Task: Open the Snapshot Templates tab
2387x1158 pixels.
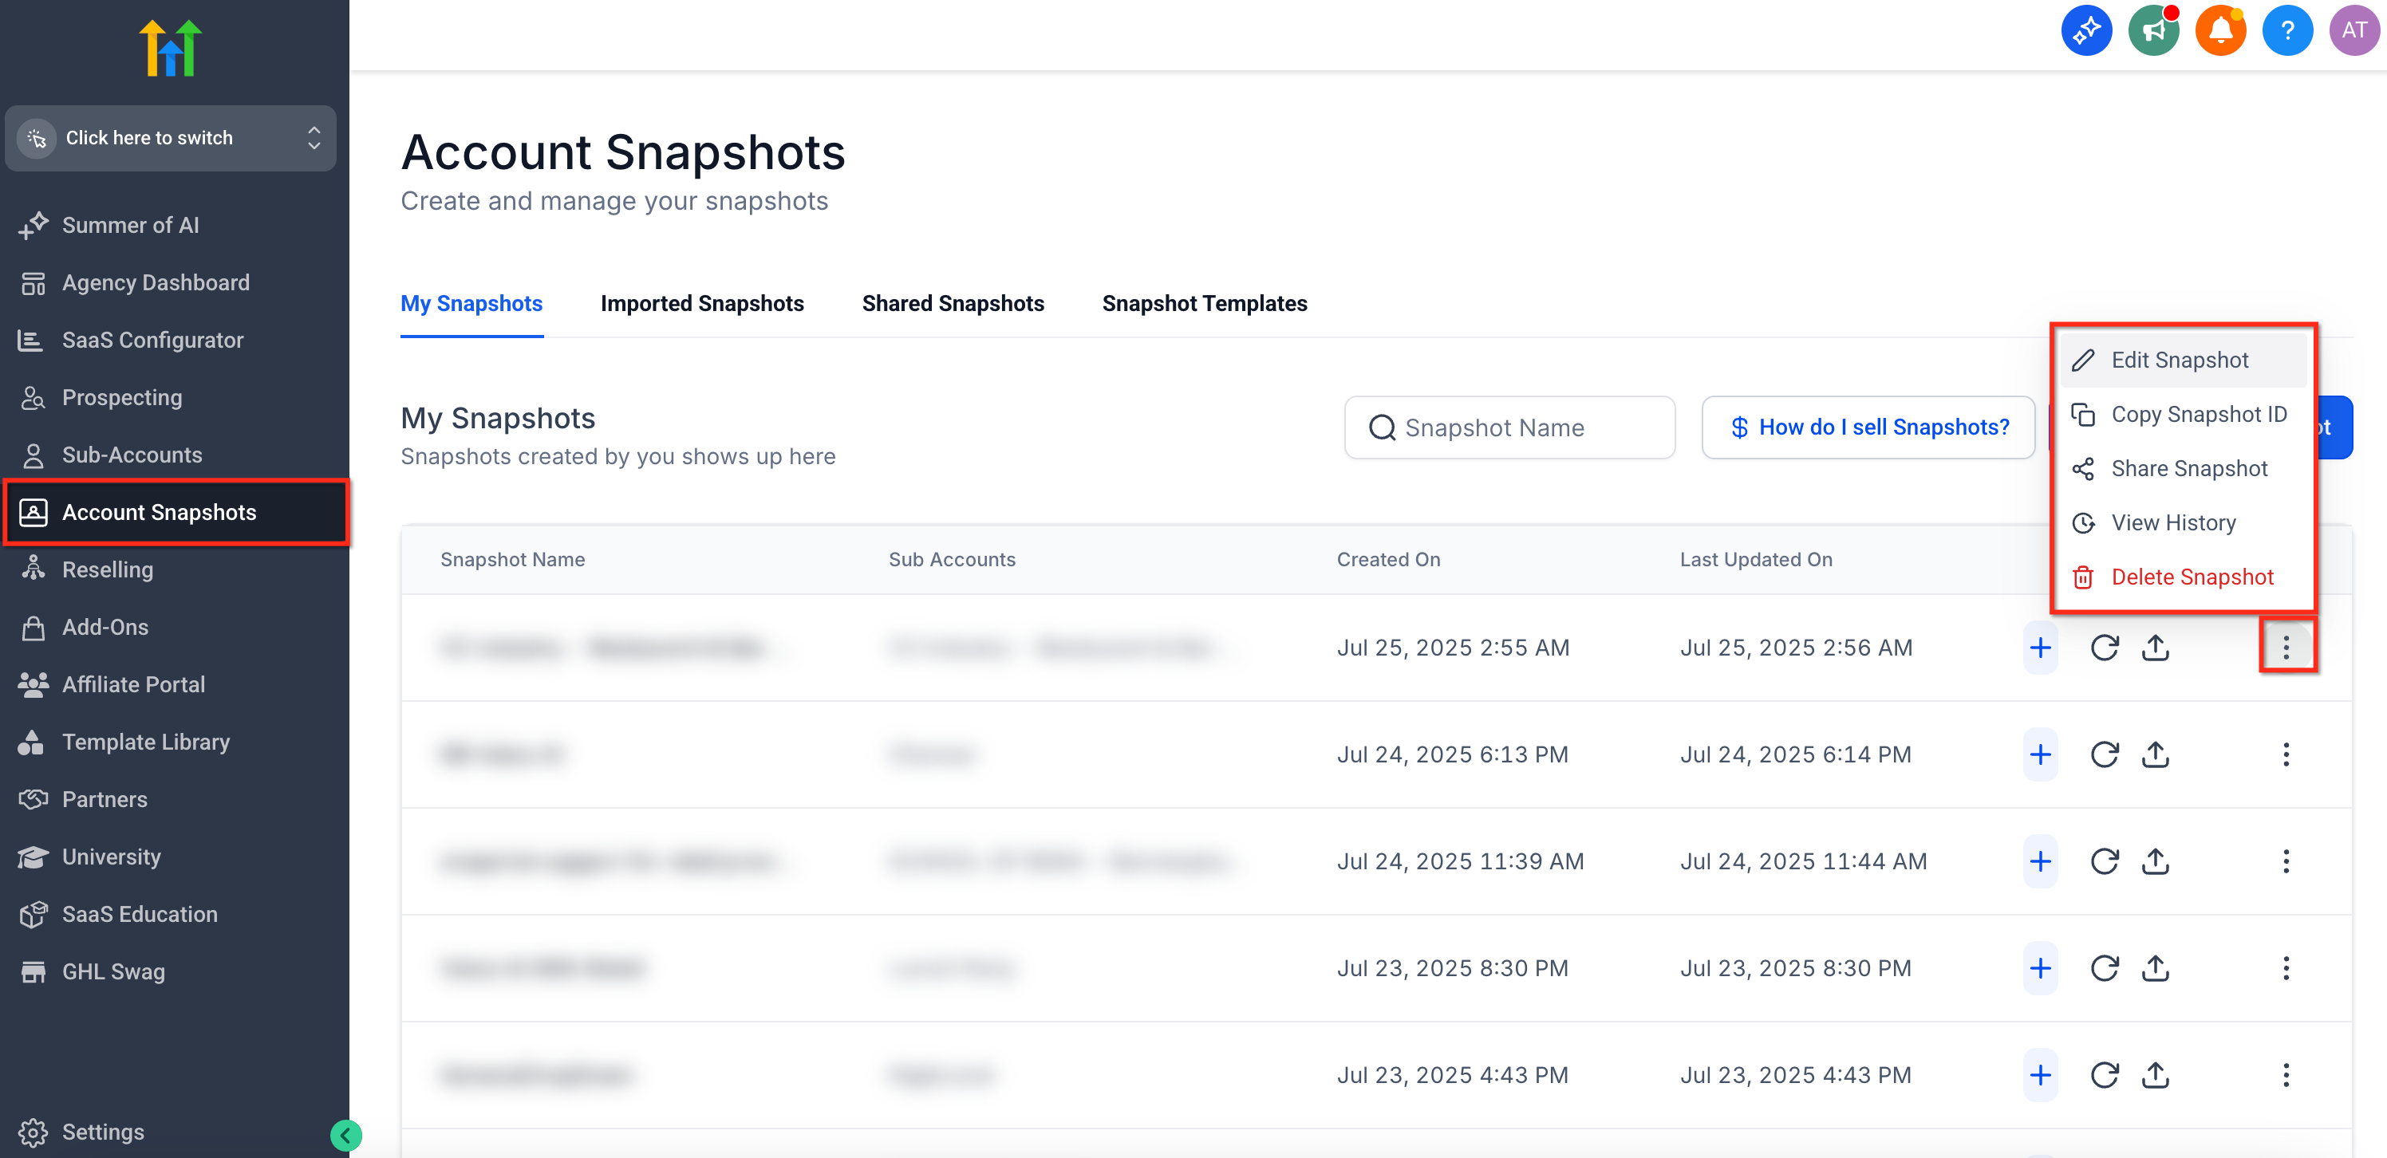Action: (x=1204, y=304)
